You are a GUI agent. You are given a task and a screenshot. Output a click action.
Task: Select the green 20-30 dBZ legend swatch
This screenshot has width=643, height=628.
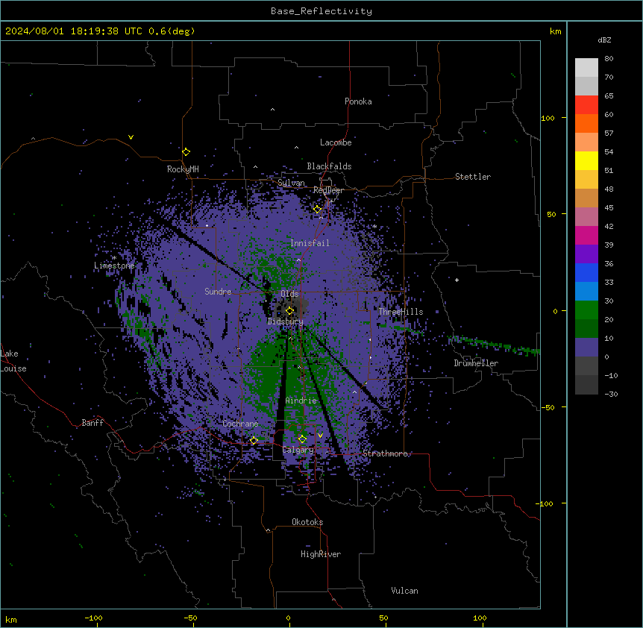[x=586, y=310]
